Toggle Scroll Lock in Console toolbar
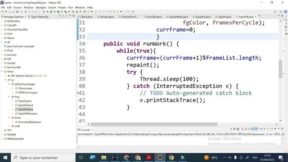 tap(246, 129)
